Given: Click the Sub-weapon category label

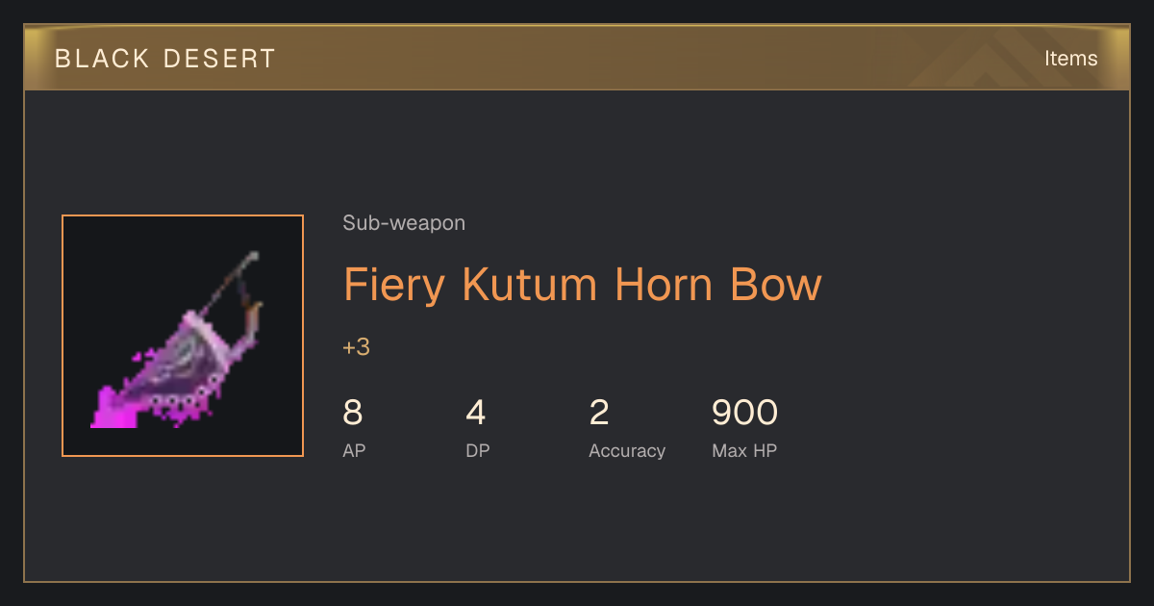Looking at the screenshot, I should click(404, 223).
